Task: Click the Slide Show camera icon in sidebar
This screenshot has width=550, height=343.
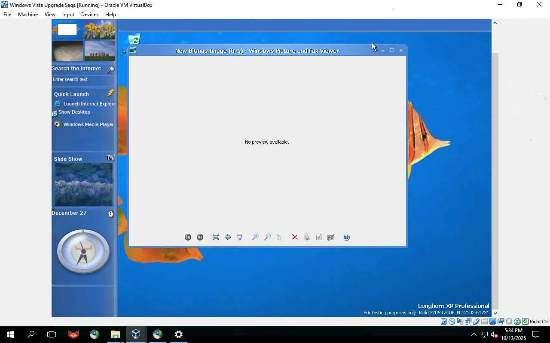Action: 110,158
